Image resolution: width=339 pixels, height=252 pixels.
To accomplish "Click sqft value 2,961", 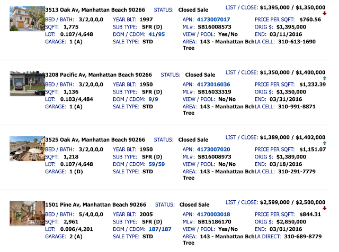I will pos(71,222).
